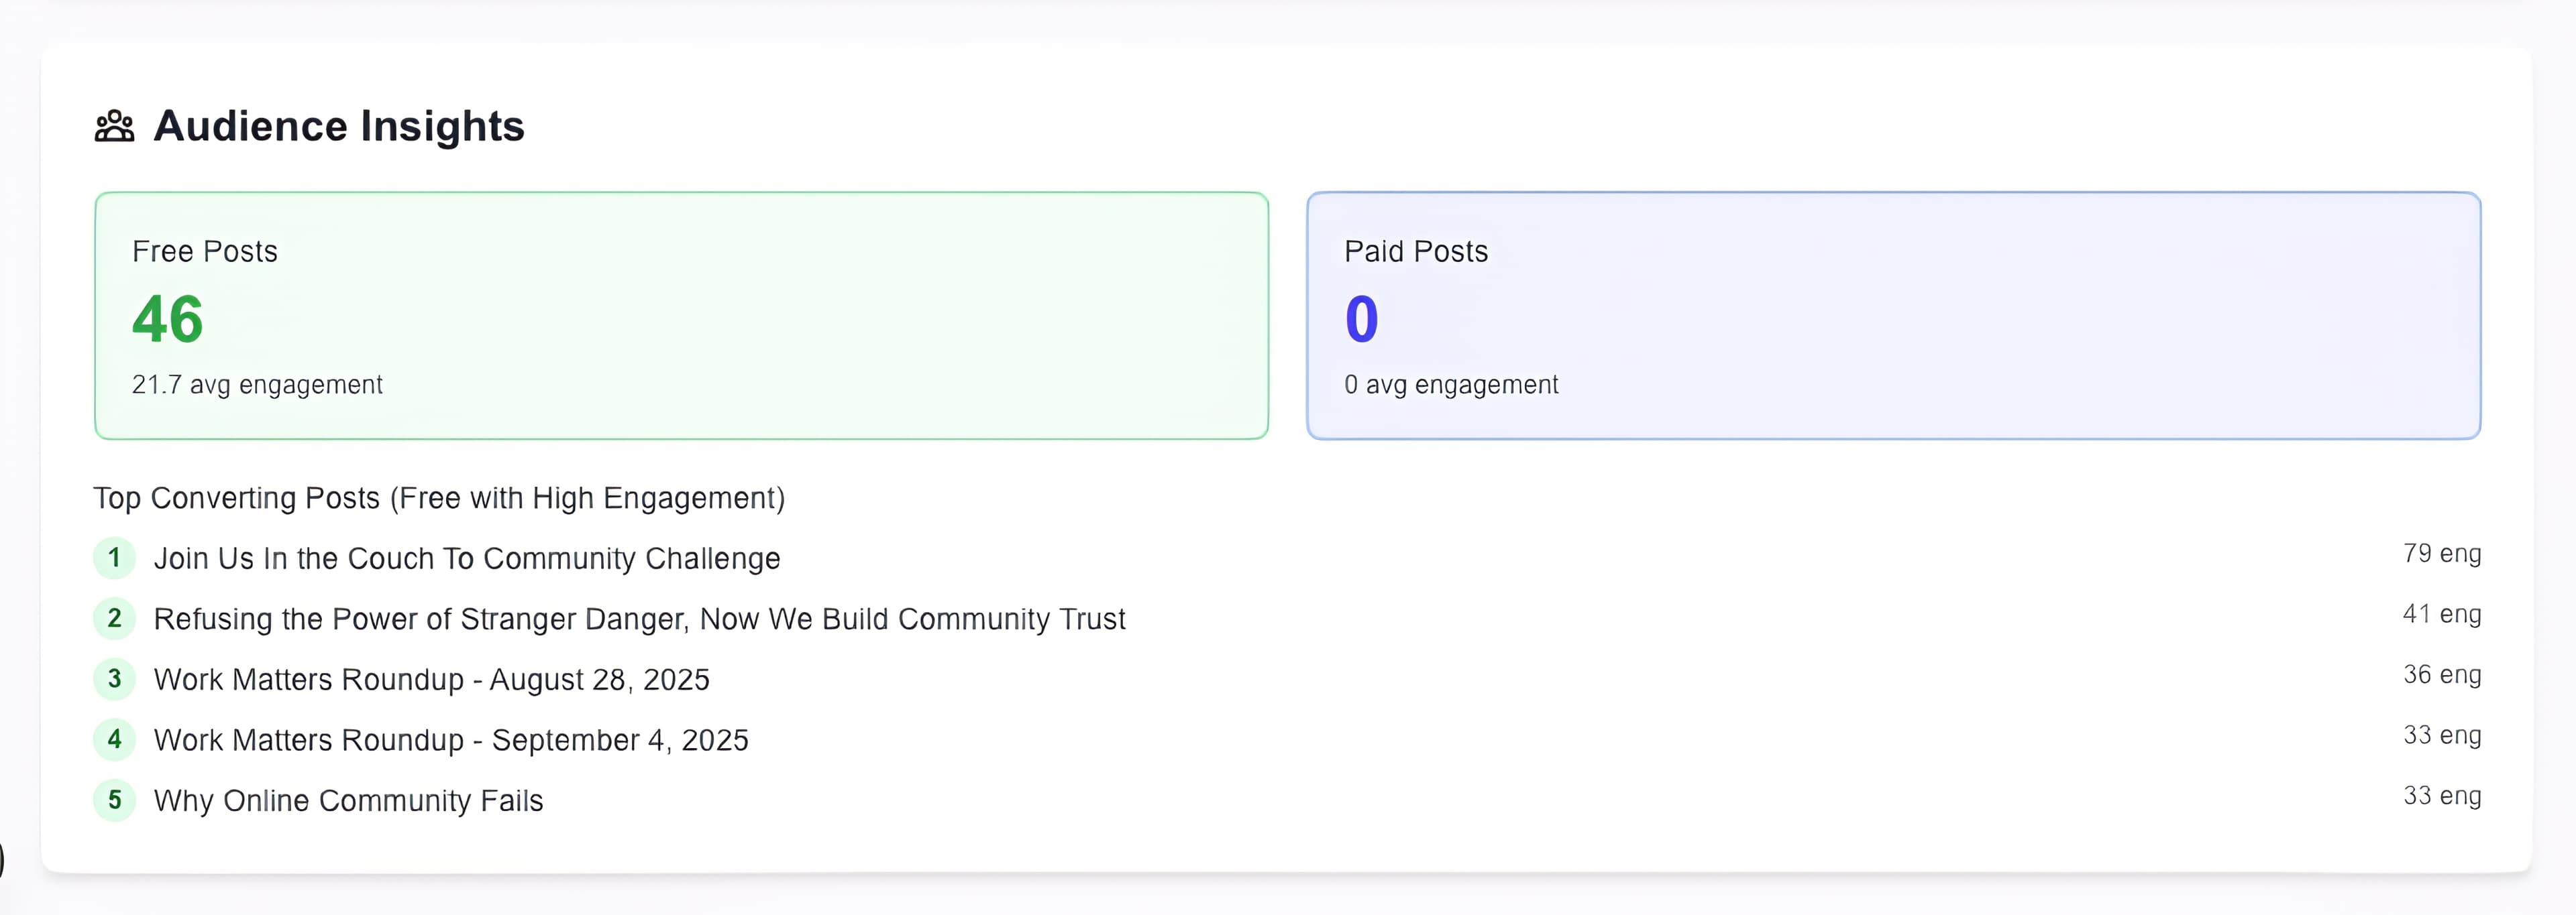The image size is (2576, 915).
Task: Open Why Online Community Fails post
Action: click(x=348, y=801)
